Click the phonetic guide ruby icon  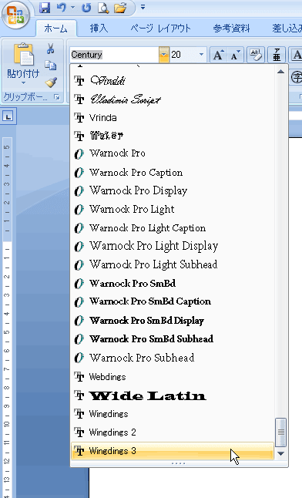[x=277, y=55]
